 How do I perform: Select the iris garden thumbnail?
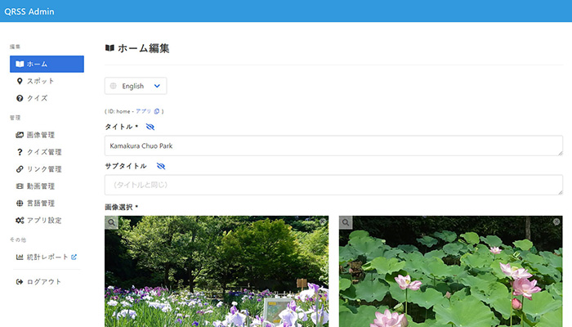pyautogui.click(x=217, y=271)
